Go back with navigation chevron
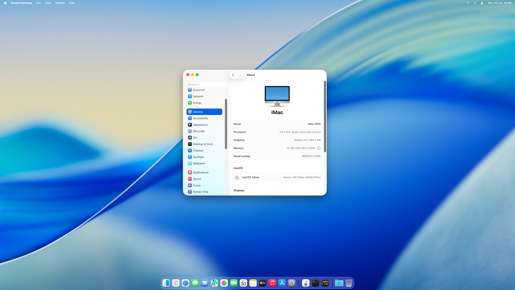 point(233,75)
